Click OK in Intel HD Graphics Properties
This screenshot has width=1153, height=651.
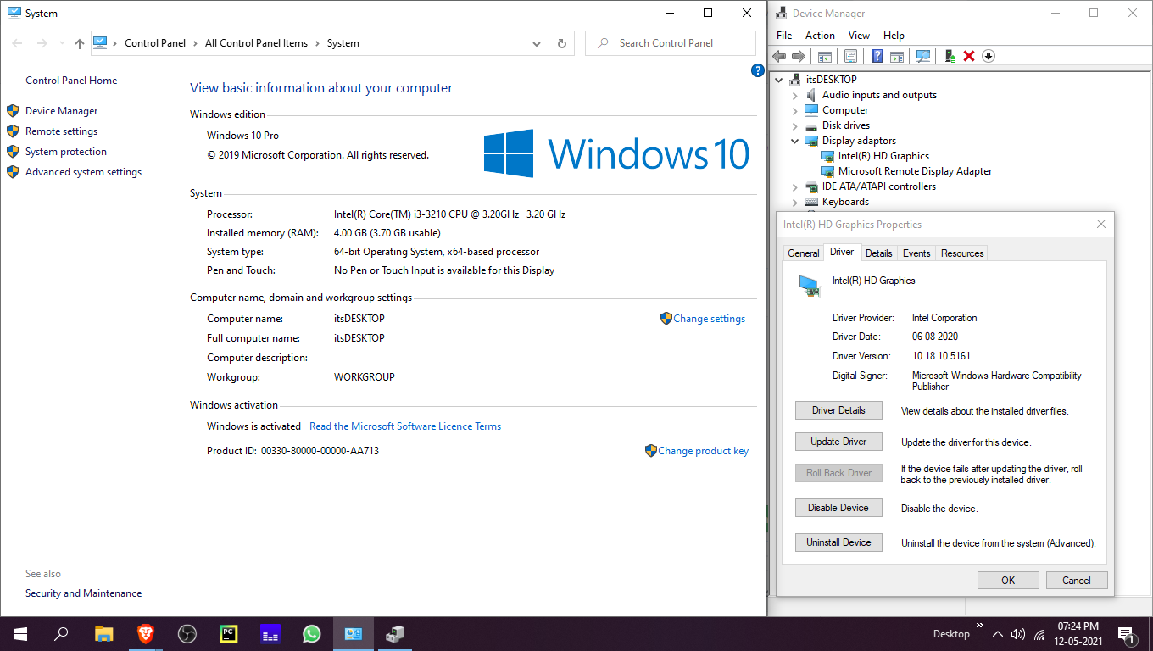tap(1008, 581)
